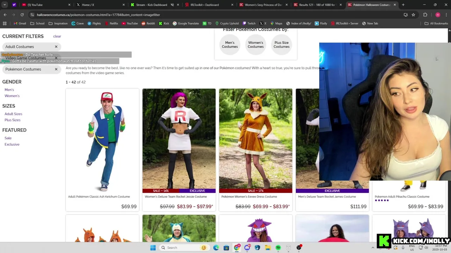Viewport: 451px width, 253px height.
Task: Open the Team Rocket Jessie costume image
Action: pyautogui.click(x=179, y=141)
